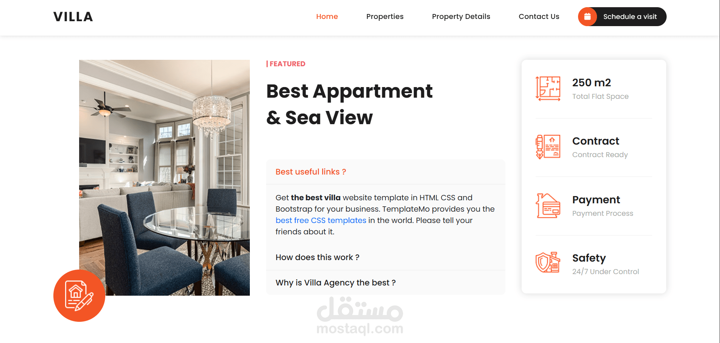The image size is (720, 343).
Task: Click the 'Best Appartment & Sea View' heading
Action: 349,104
